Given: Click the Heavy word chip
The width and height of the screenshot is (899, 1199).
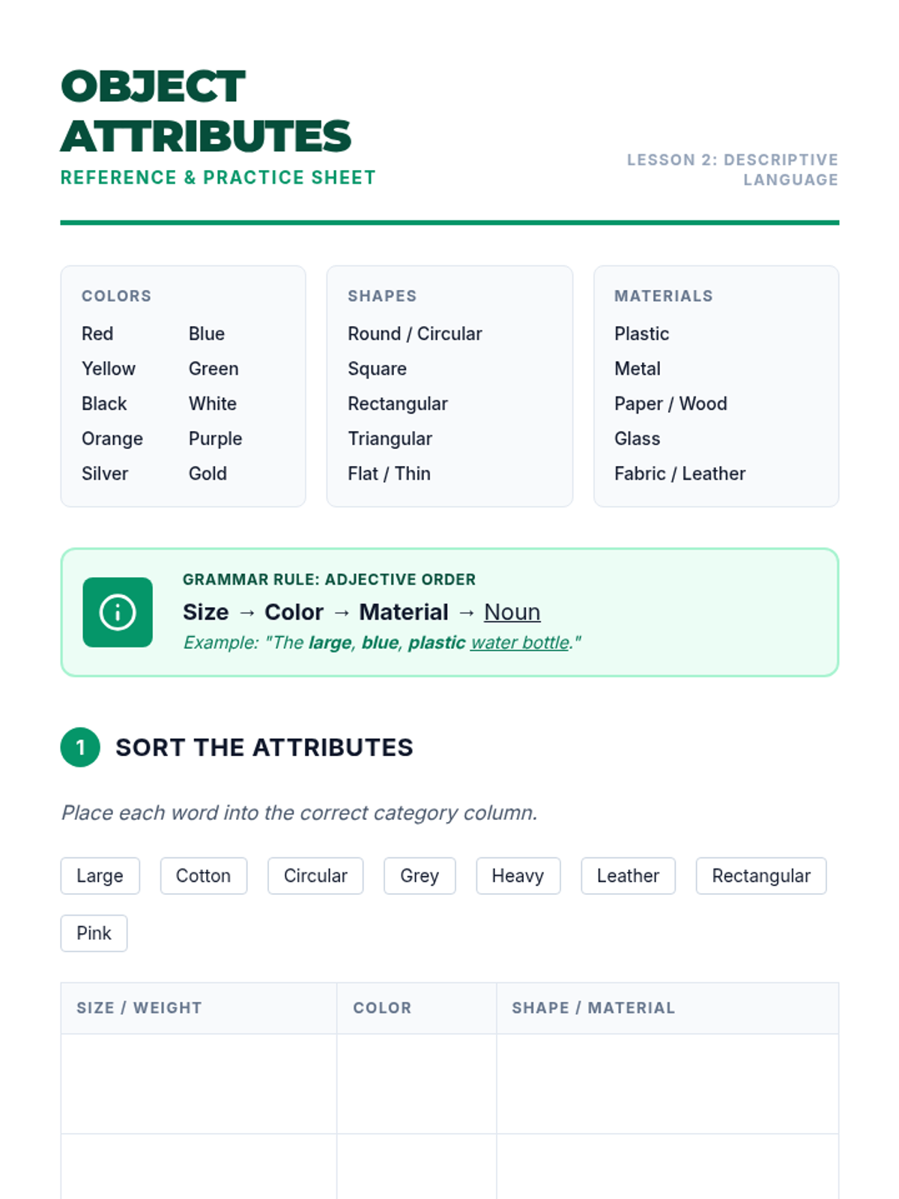Looking at the screenshot, I should [518, 875].
